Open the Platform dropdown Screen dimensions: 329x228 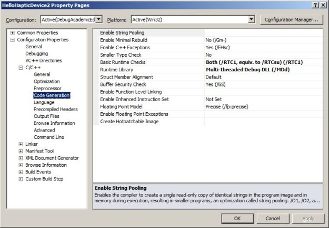click(x=251, y=19)
